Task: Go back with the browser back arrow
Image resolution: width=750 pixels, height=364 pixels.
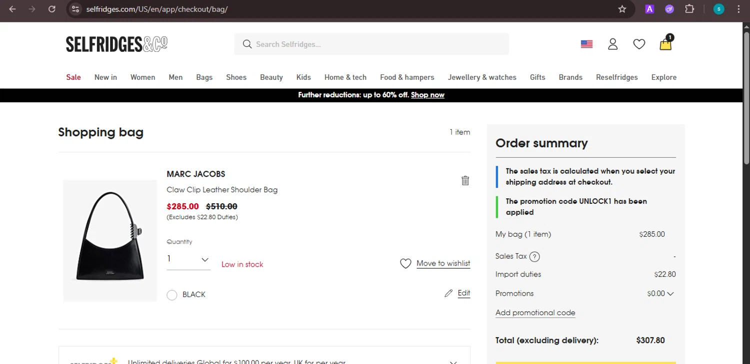Action: (x=12, y=9)
